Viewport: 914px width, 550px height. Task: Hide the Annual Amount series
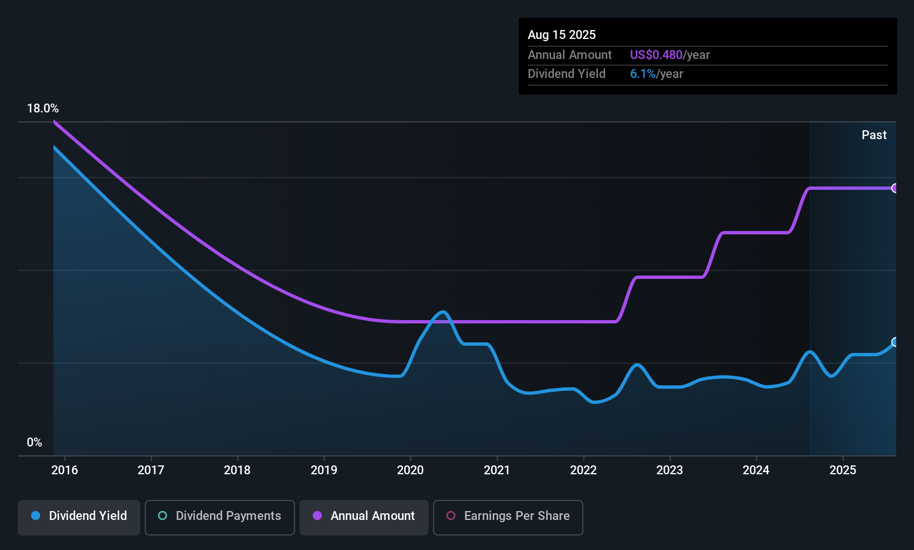click(x=363, y=517)
